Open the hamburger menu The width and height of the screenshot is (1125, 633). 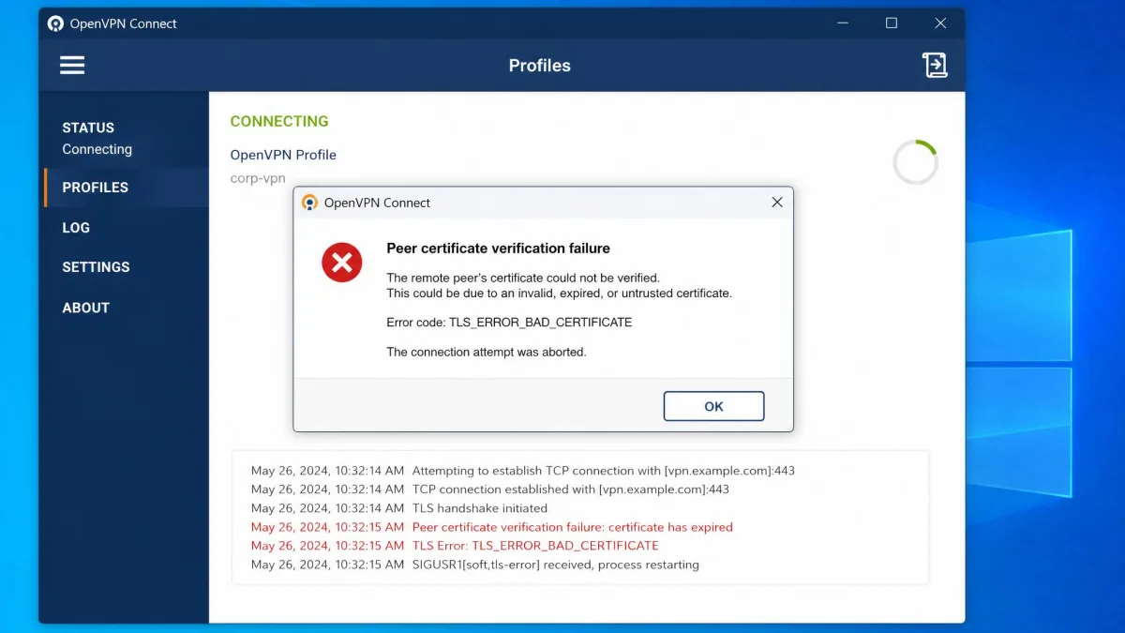[72, 65]
